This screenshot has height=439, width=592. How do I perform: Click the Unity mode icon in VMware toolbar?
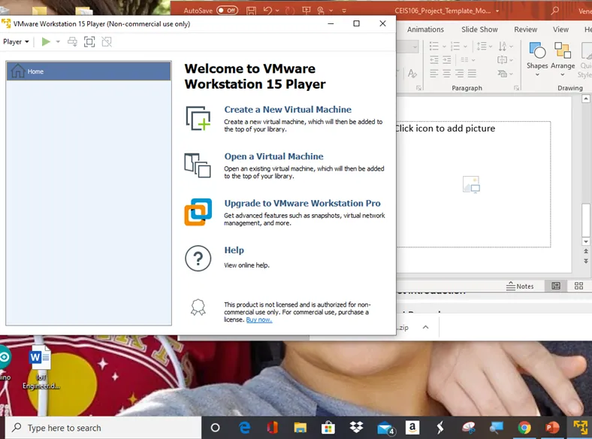tap(107, 42)
